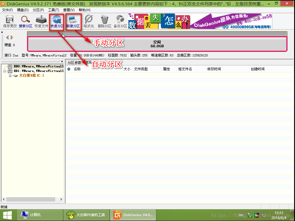Select 大白菜U盘 (C:) in the tree
The image size is (295, 221).
click(x=31, y=75)
